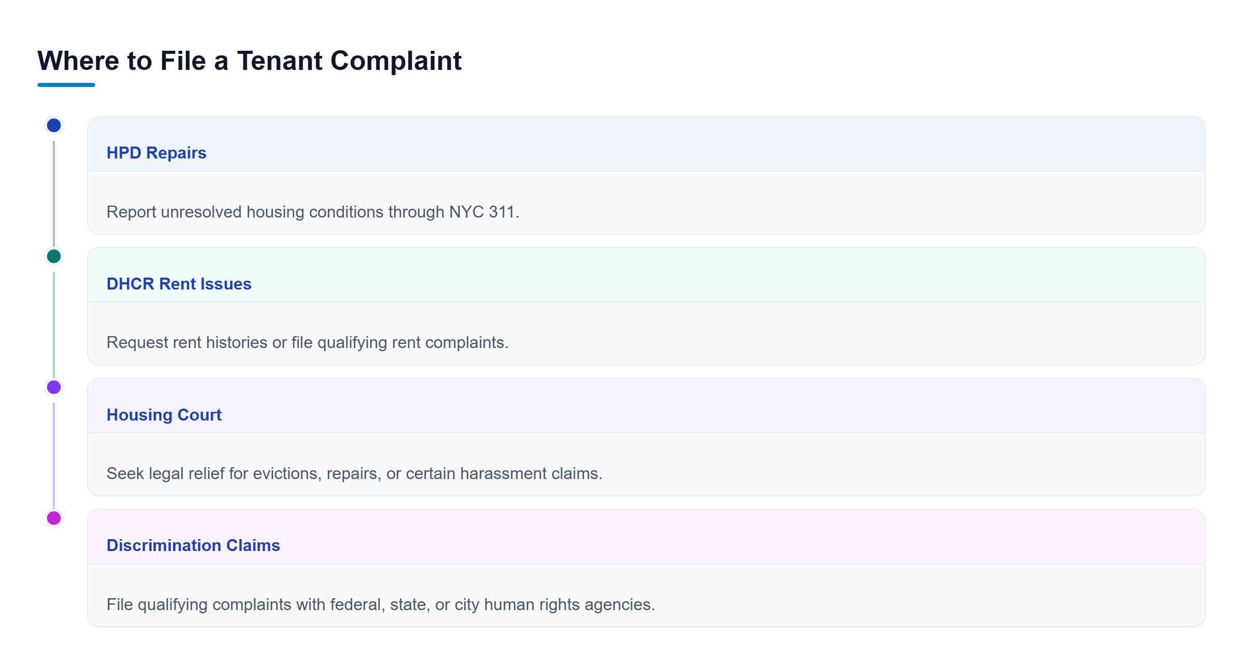Click the text about filing with human rights agencies
1243x665 pixels.
point(381,604)
